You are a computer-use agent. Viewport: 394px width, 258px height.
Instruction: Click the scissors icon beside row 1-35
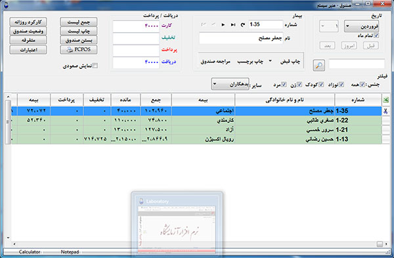click(385, 111)
